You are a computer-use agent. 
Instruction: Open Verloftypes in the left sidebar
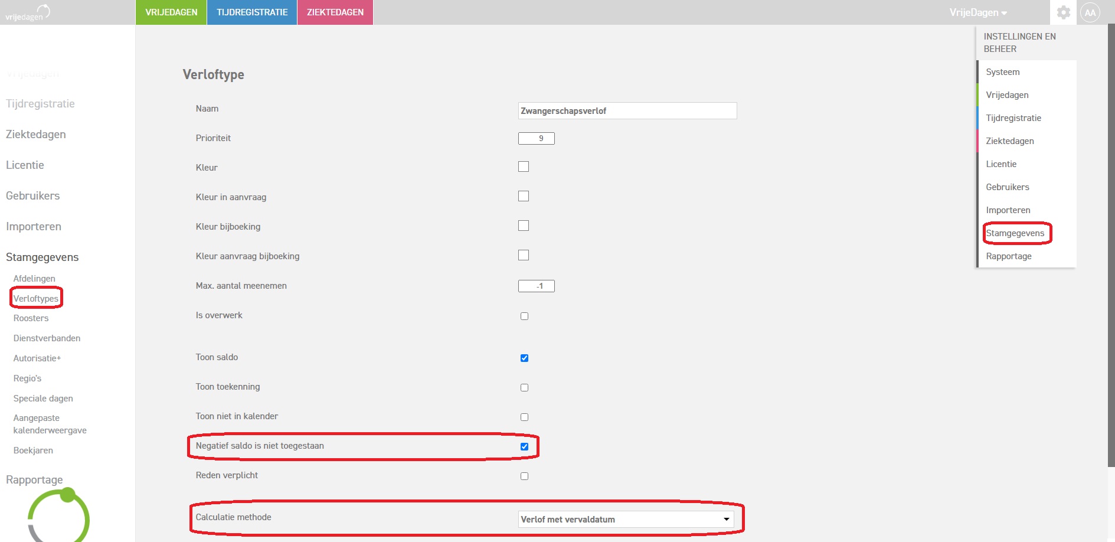pos(36,298)
